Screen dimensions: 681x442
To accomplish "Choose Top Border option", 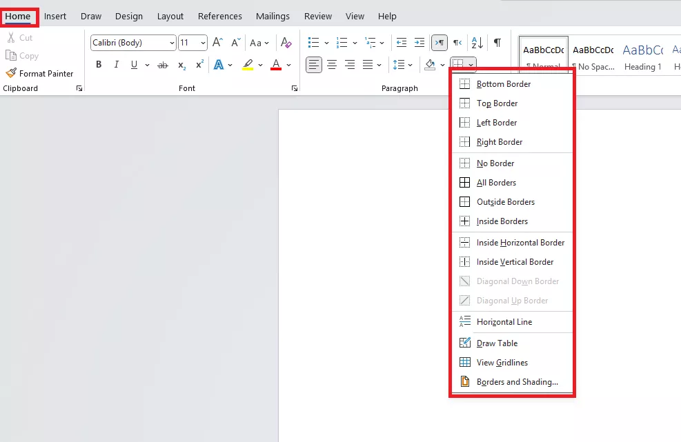I will click(513, 103).
